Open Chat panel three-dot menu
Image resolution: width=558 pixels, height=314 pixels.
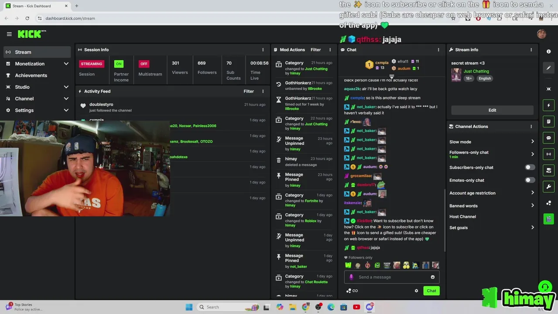click(x=439, y=50)
